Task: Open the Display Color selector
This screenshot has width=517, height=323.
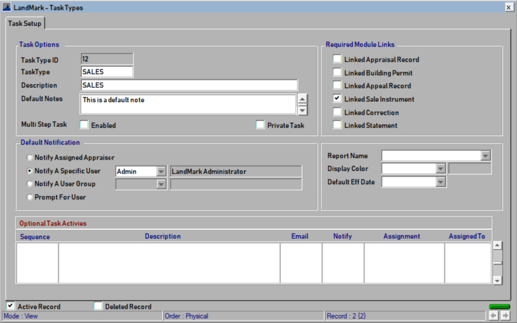Action: click(x=442, y=168)
